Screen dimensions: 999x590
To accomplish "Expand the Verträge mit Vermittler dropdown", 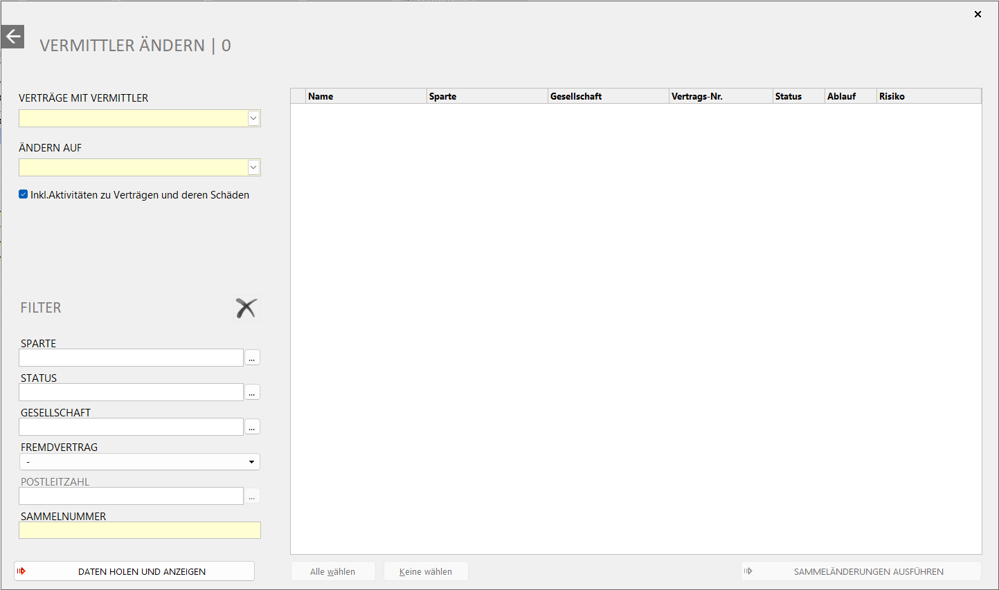I will coord(253,119).
